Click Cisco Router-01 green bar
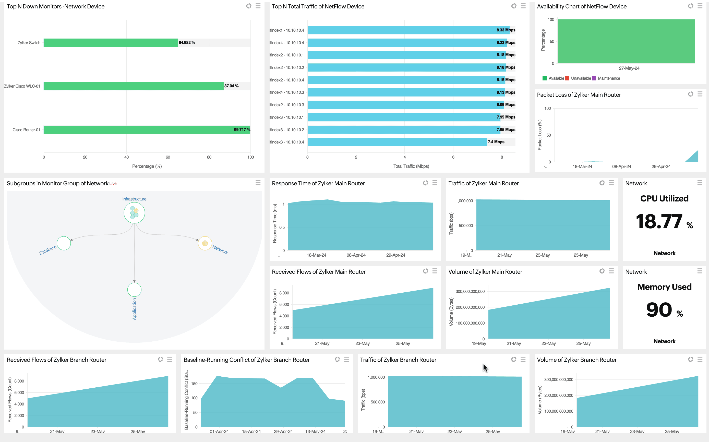 (x=146, y=130)
